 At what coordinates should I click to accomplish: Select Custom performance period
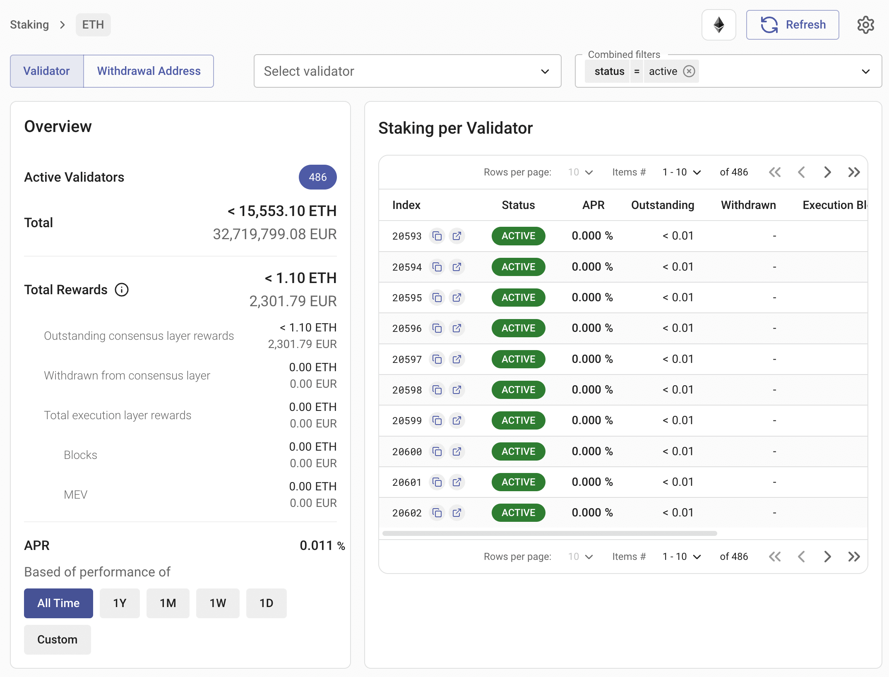pyautogui.click(x=58, y=640)
